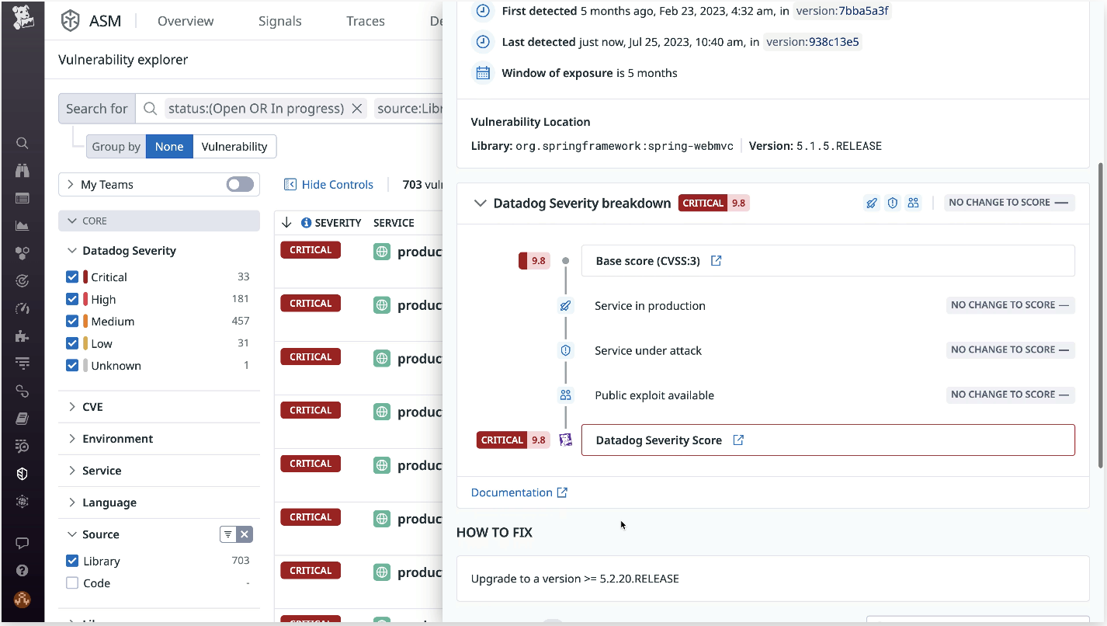This screenshot has height=626, width=1107.
Task: Expand the Language facet
Action: (72, 503)
